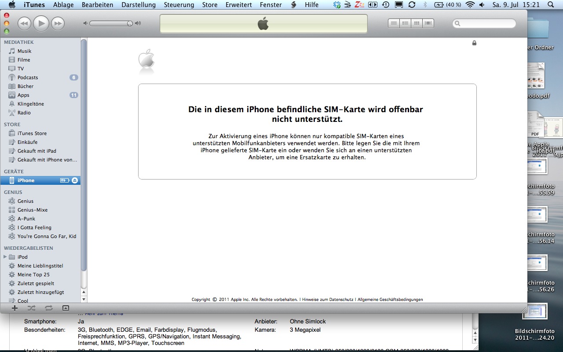
Task: Open the Fenster menu
Action: (271, 5)
